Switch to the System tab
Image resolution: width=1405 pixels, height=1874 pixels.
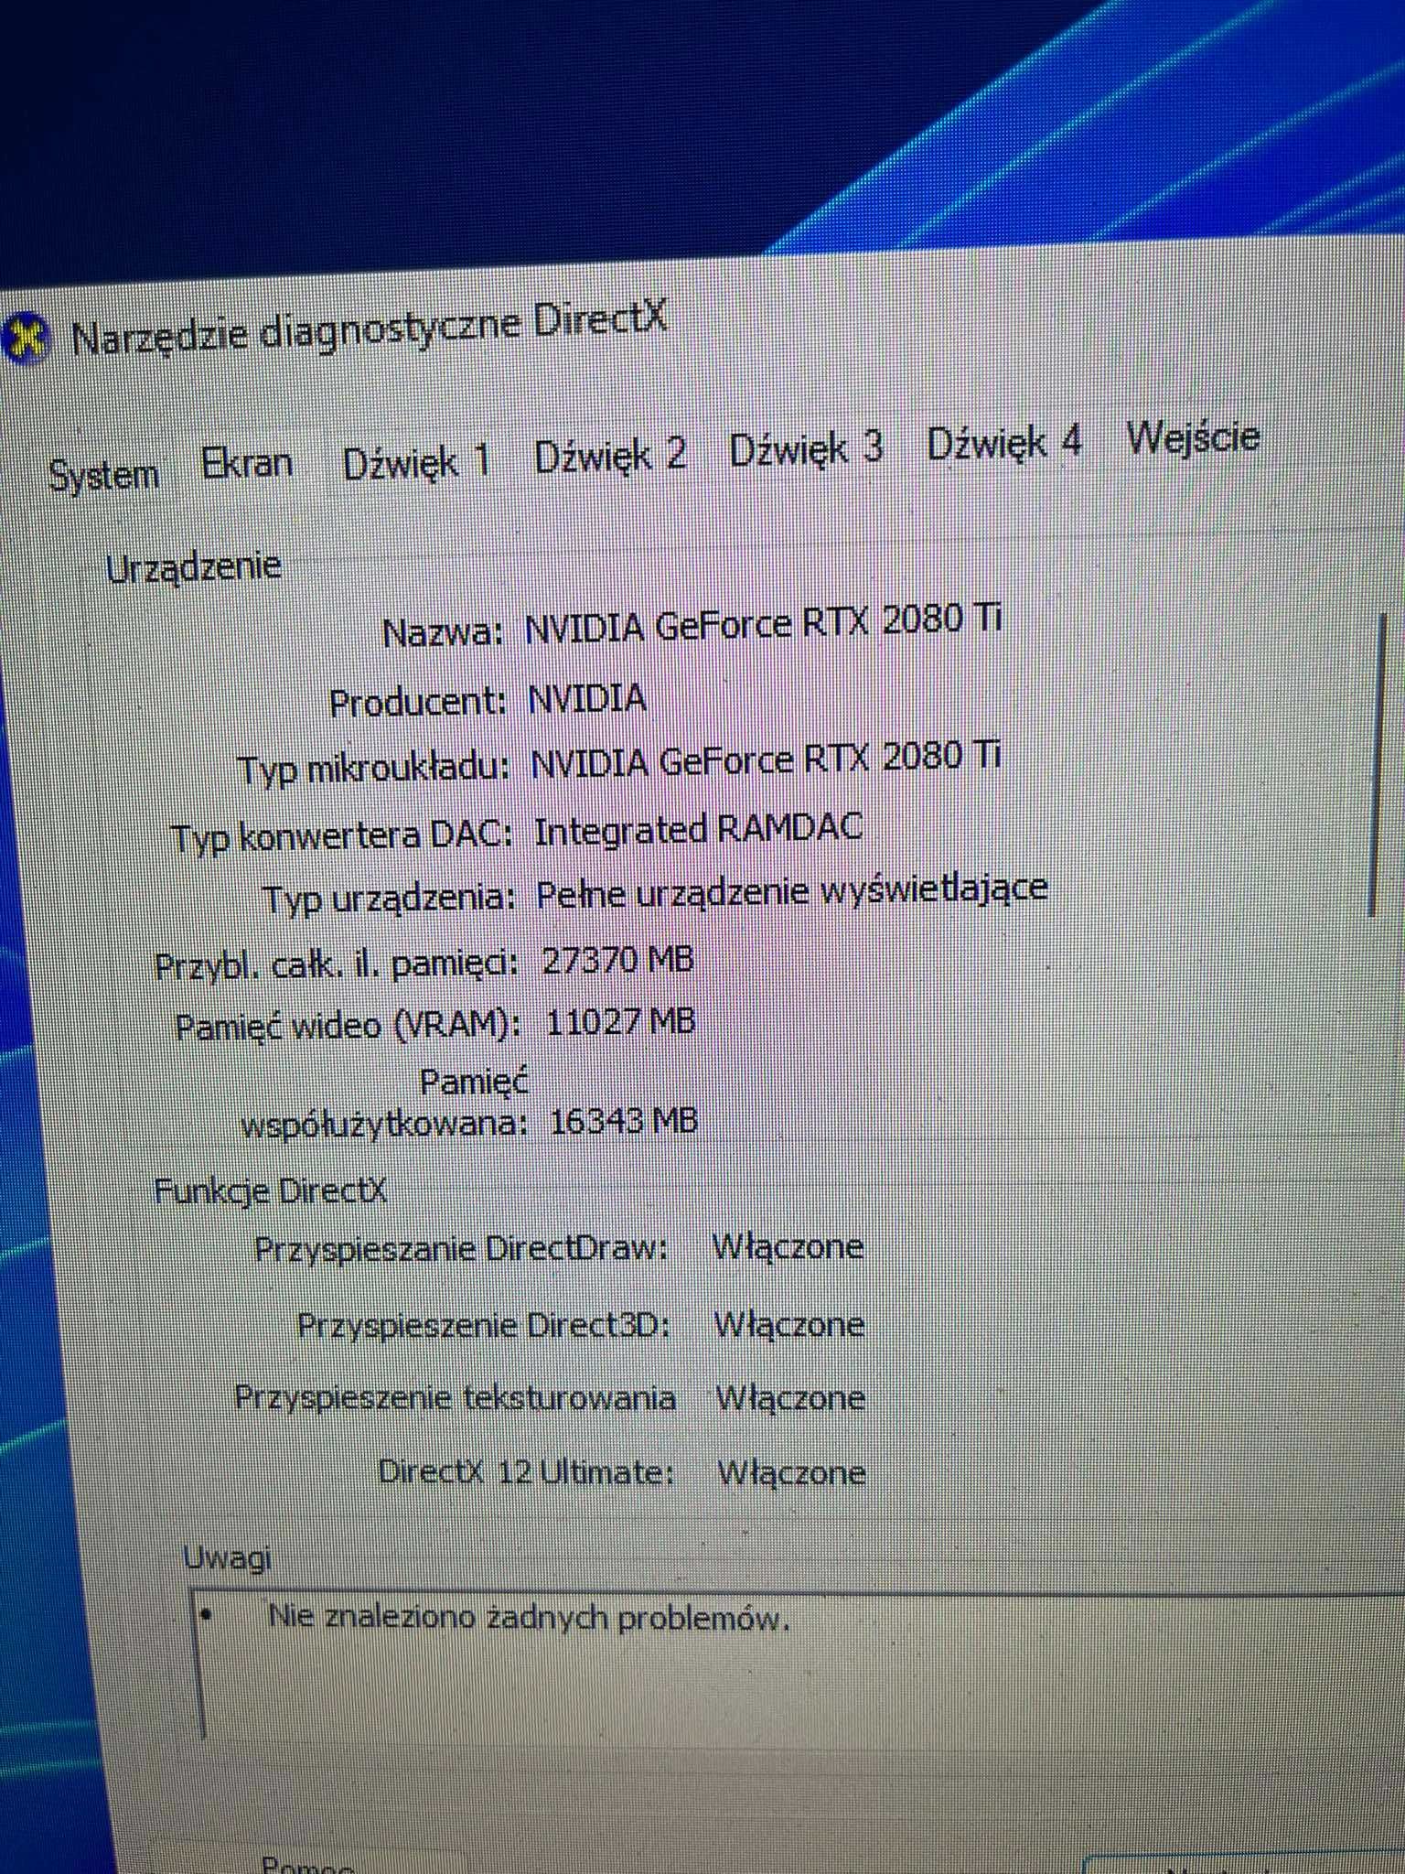click(x=103, y=476)
